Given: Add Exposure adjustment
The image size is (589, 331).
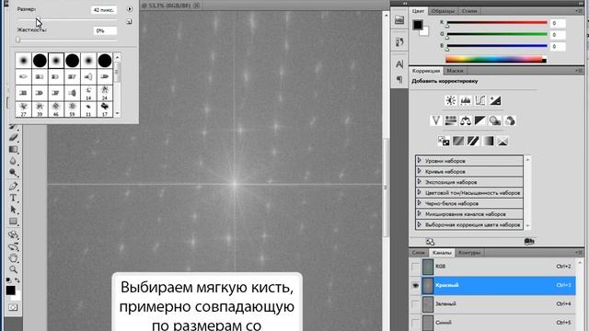Looking at the screenshot, I should (495, 100).
